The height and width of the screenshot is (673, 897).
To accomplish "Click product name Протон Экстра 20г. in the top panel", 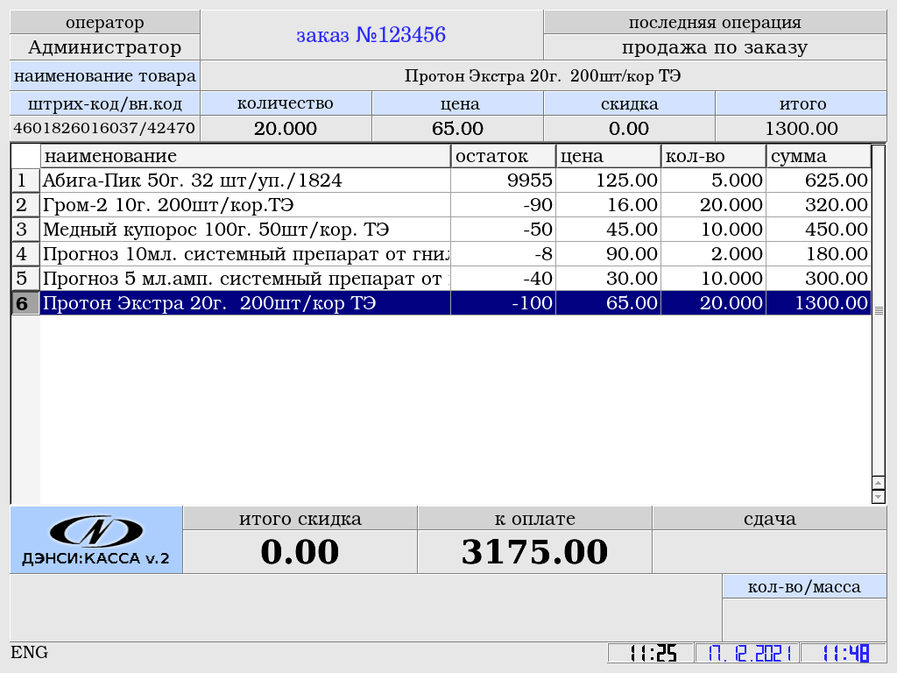I will [543, 76].
